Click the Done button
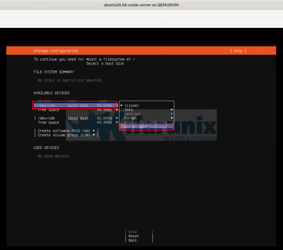 coord(139,232)
